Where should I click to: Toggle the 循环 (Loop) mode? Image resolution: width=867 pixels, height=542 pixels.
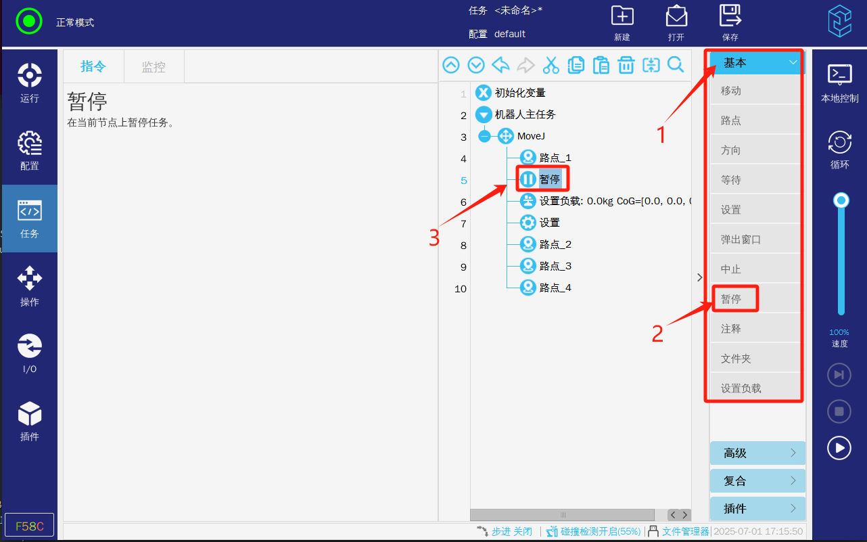point(839,150)
